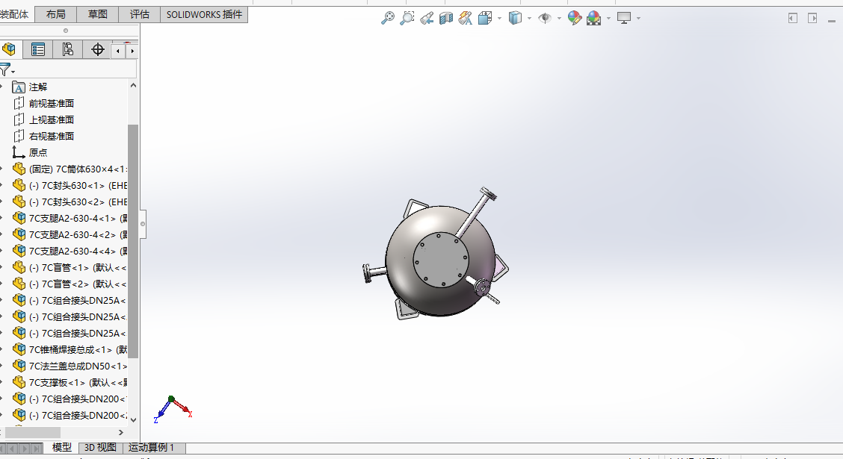
Task: Click manager tabs right scroll arrow
Action: pyautogui.click(x=132, y=51)
